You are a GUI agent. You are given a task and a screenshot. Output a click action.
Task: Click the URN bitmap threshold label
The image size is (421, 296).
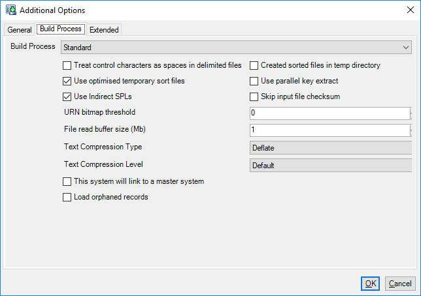[99, 112]
